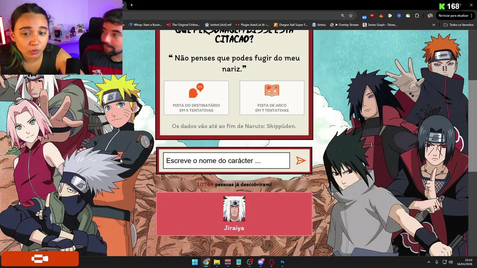Open Opera browser from taskbar
477x268 pixels.
[x=272, y=262]
